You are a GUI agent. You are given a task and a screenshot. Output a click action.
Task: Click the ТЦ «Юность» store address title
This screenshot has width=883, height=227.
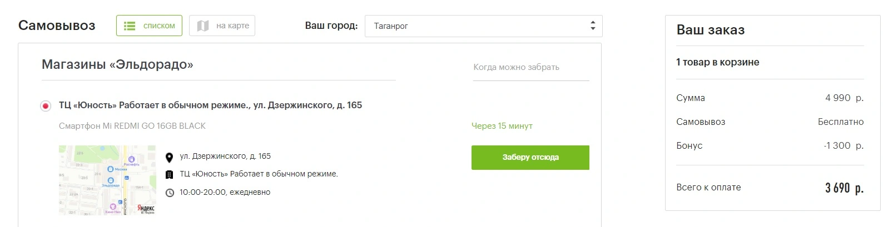click(x=210, y=105)
